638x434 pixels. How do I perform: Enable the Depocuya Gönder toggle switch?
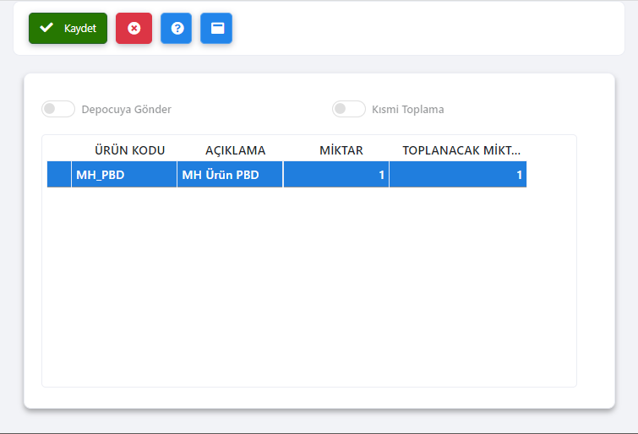pos(57,109)
